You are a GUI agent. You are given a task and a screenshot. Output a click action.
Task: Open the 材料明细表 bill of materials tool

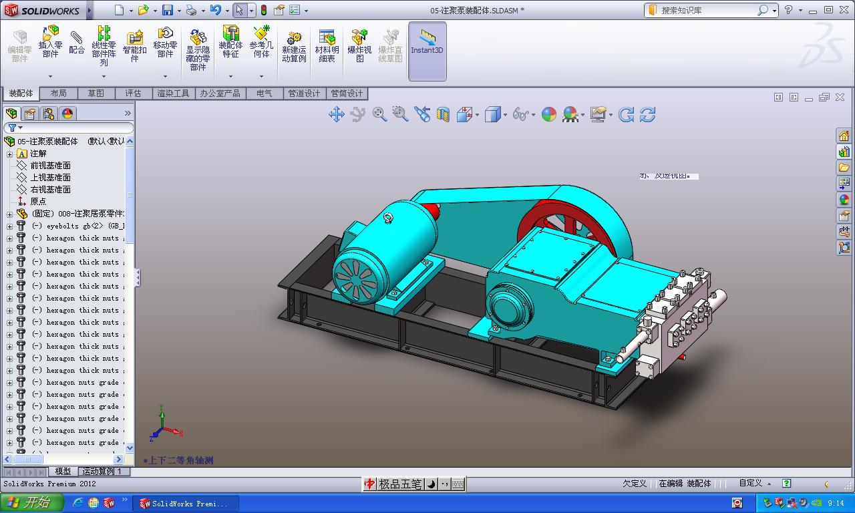(x=327, y=45)
